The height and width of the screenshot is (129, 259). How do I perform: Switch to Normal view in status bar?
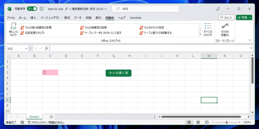coord(189,123)
